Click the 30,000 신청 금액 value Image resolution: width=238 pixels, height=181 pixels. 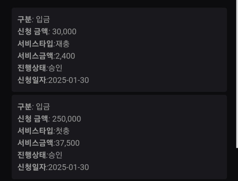(x=64, y=32)
